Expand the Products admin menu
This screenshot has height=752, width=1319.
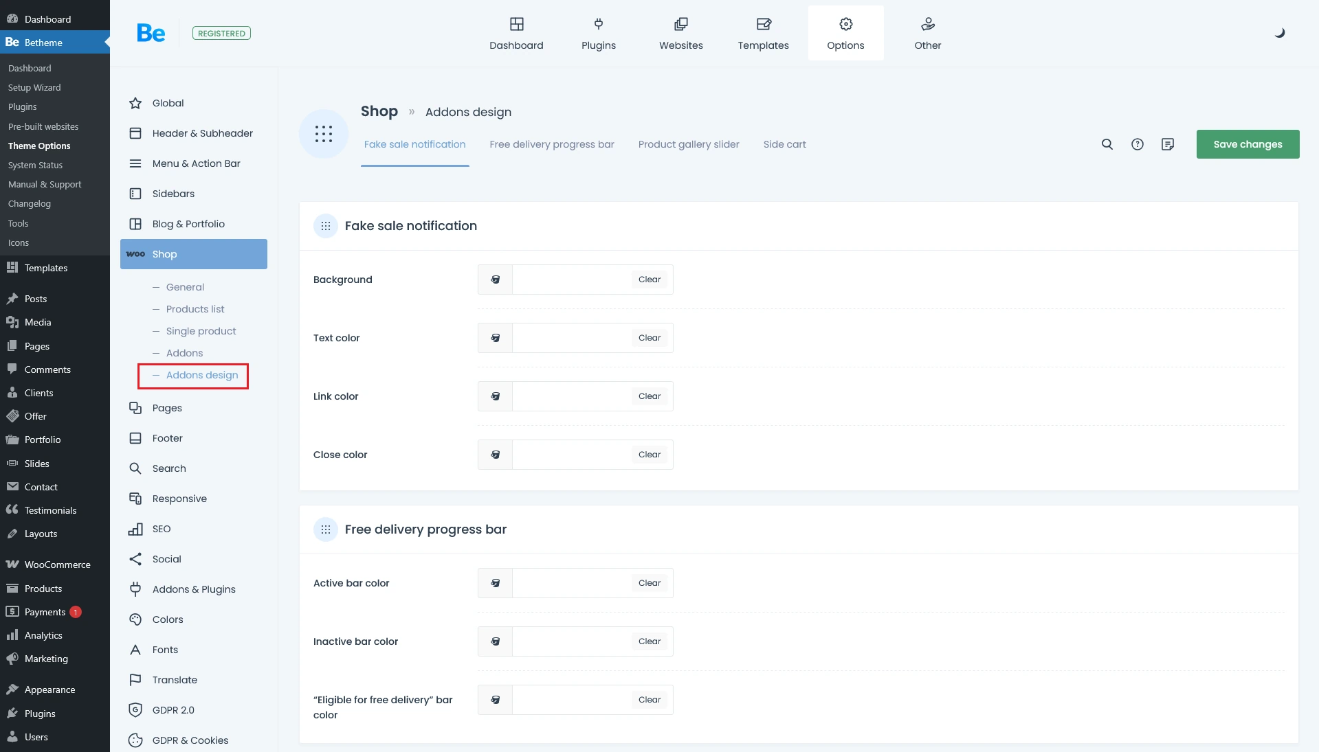[x=43, y=589]
